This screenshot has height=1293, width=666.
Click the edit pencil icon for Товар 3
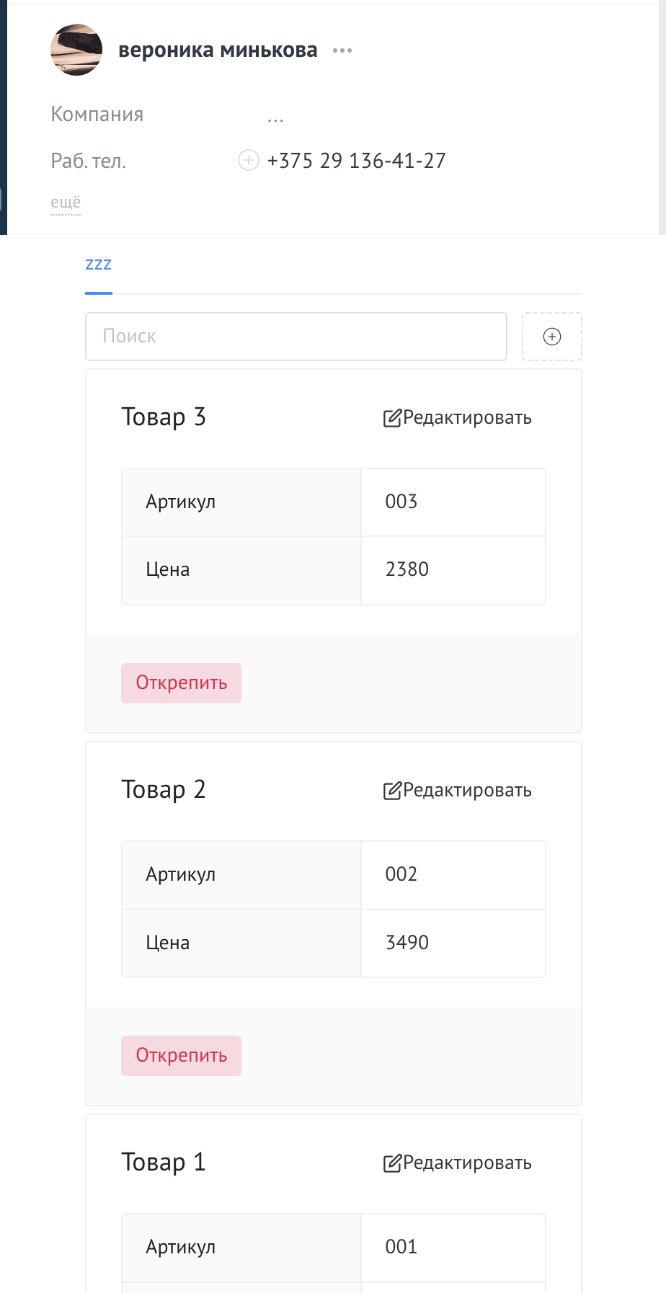[x=391, y=418]
